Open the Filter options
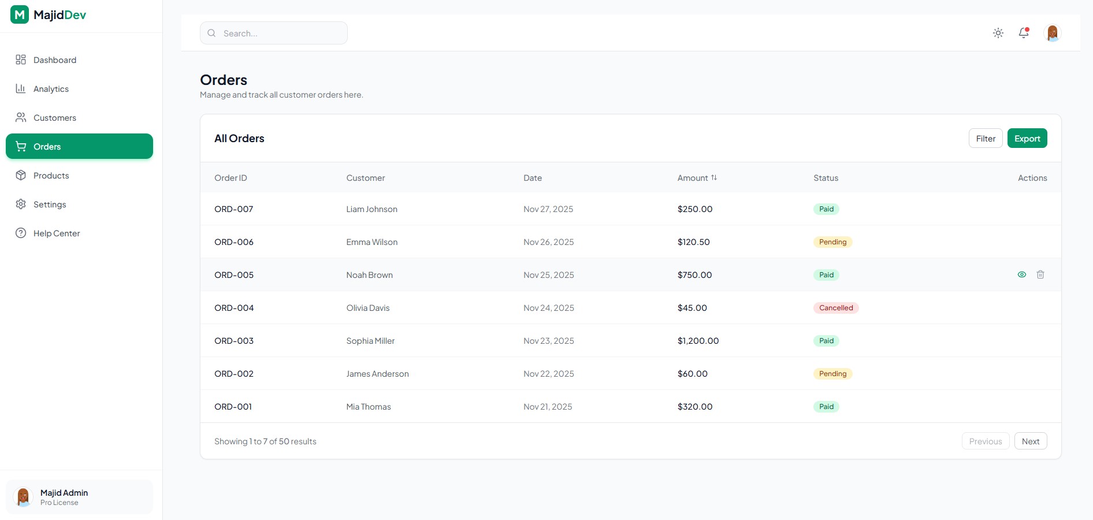The width and height of the screenshot is (1093, 520). click(985, 138)
